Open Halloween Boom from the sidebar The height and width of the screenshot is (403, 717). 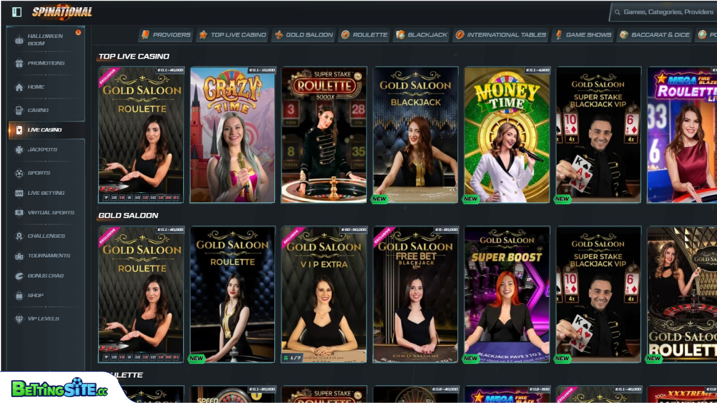[x=20, y=40]
